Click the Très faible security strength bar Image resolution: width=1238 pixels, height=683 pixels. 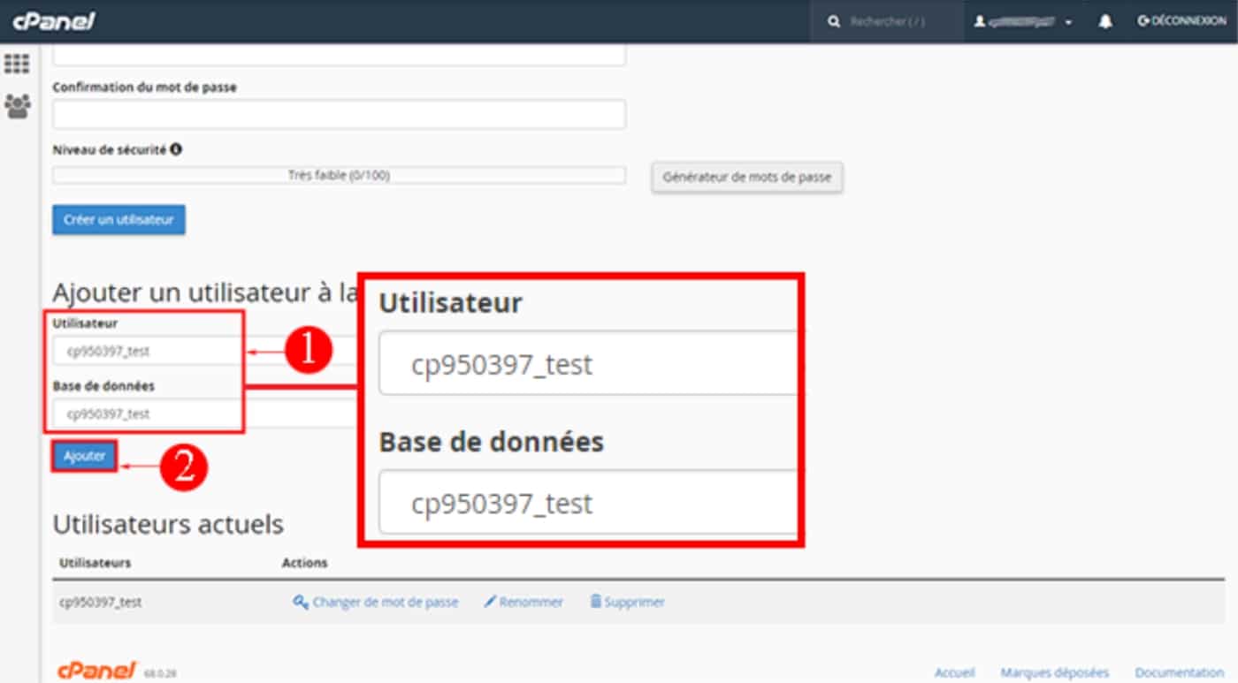pyautogui.click(x=340, y=175)
